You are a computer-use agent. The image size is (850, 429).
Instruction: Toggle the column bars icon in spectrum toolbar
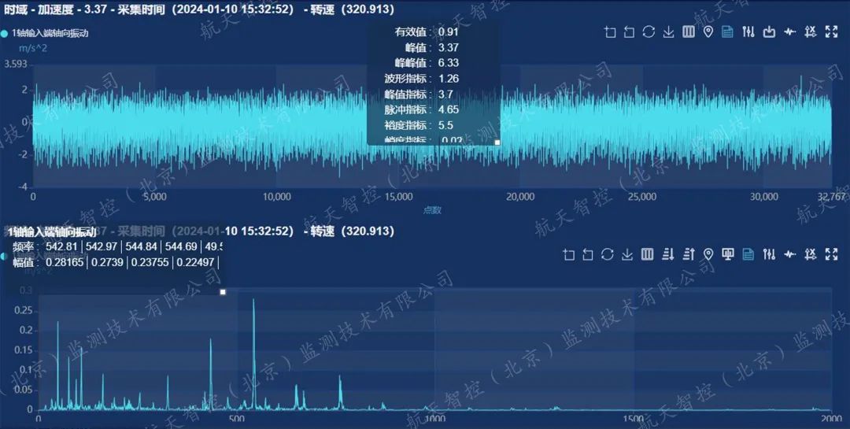(648, 254)
